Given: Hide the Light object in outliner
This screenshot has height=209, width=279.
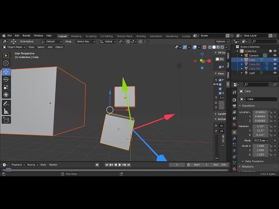Looking at the screenshot, I should click(275, 73).
